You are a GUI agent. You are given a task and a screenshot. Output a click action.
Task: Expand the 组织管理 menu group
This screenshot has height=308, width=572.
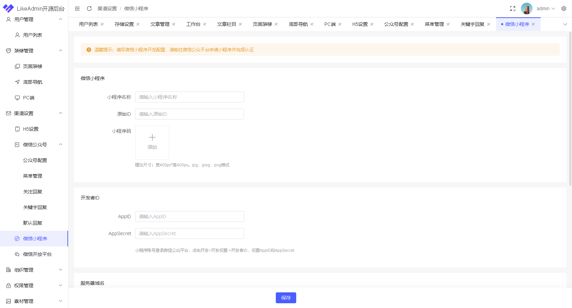pos(34,270)
